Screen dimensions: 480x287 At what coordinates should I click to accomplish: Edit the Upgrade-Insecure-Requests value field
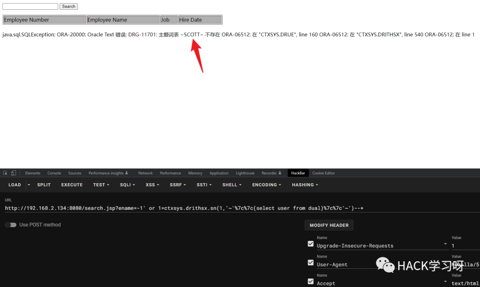point(466,246)
